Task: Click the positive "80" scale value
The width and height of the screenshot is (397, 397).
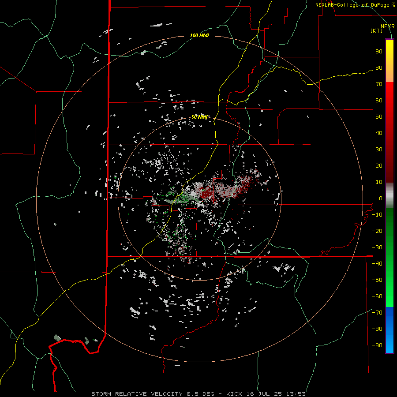Action: (x=379, y=68)
